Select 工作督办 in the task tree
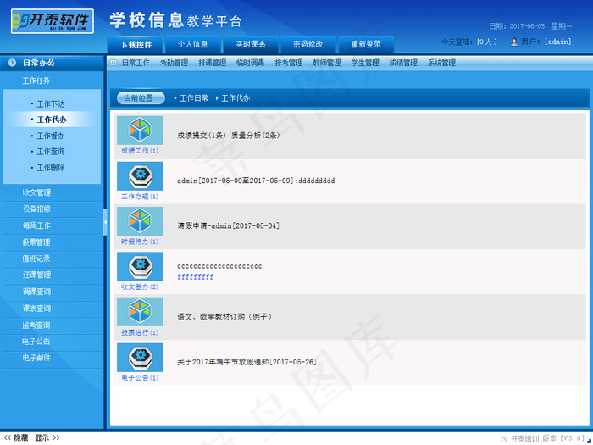 [x=51, y=136]
